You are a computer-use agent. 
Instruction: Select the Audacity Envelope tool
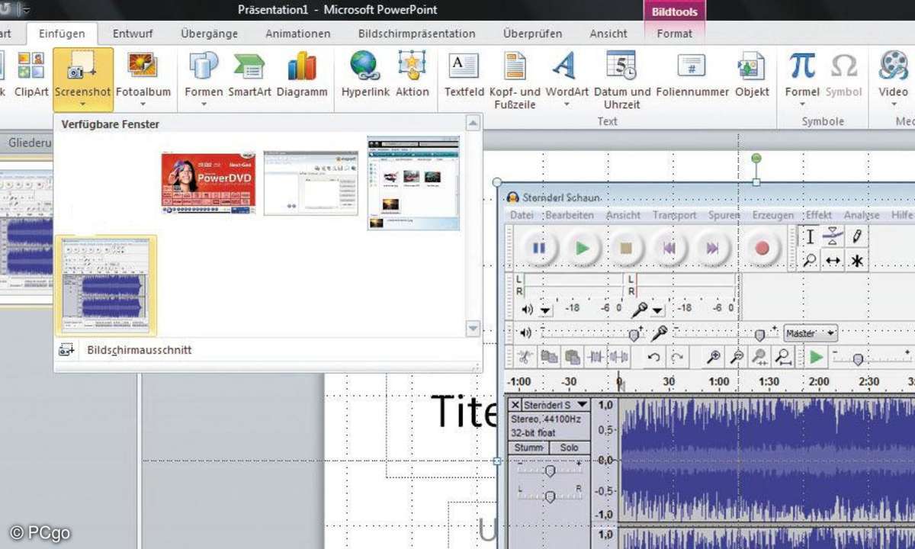[x=833, y=237]
